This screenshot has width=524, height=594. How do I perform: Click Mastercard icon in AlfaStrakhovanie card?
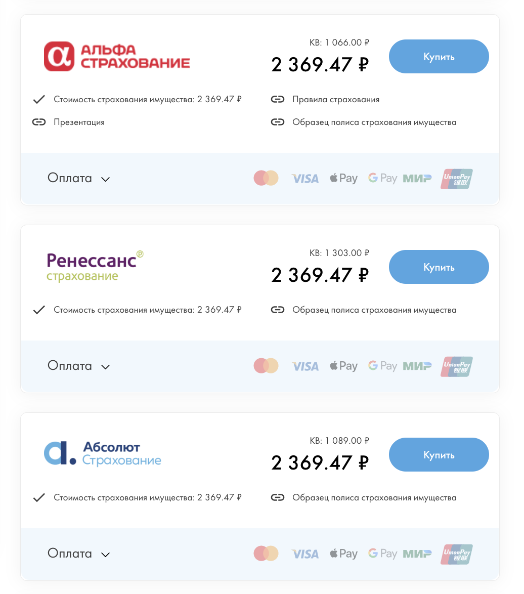pos(266,178)
